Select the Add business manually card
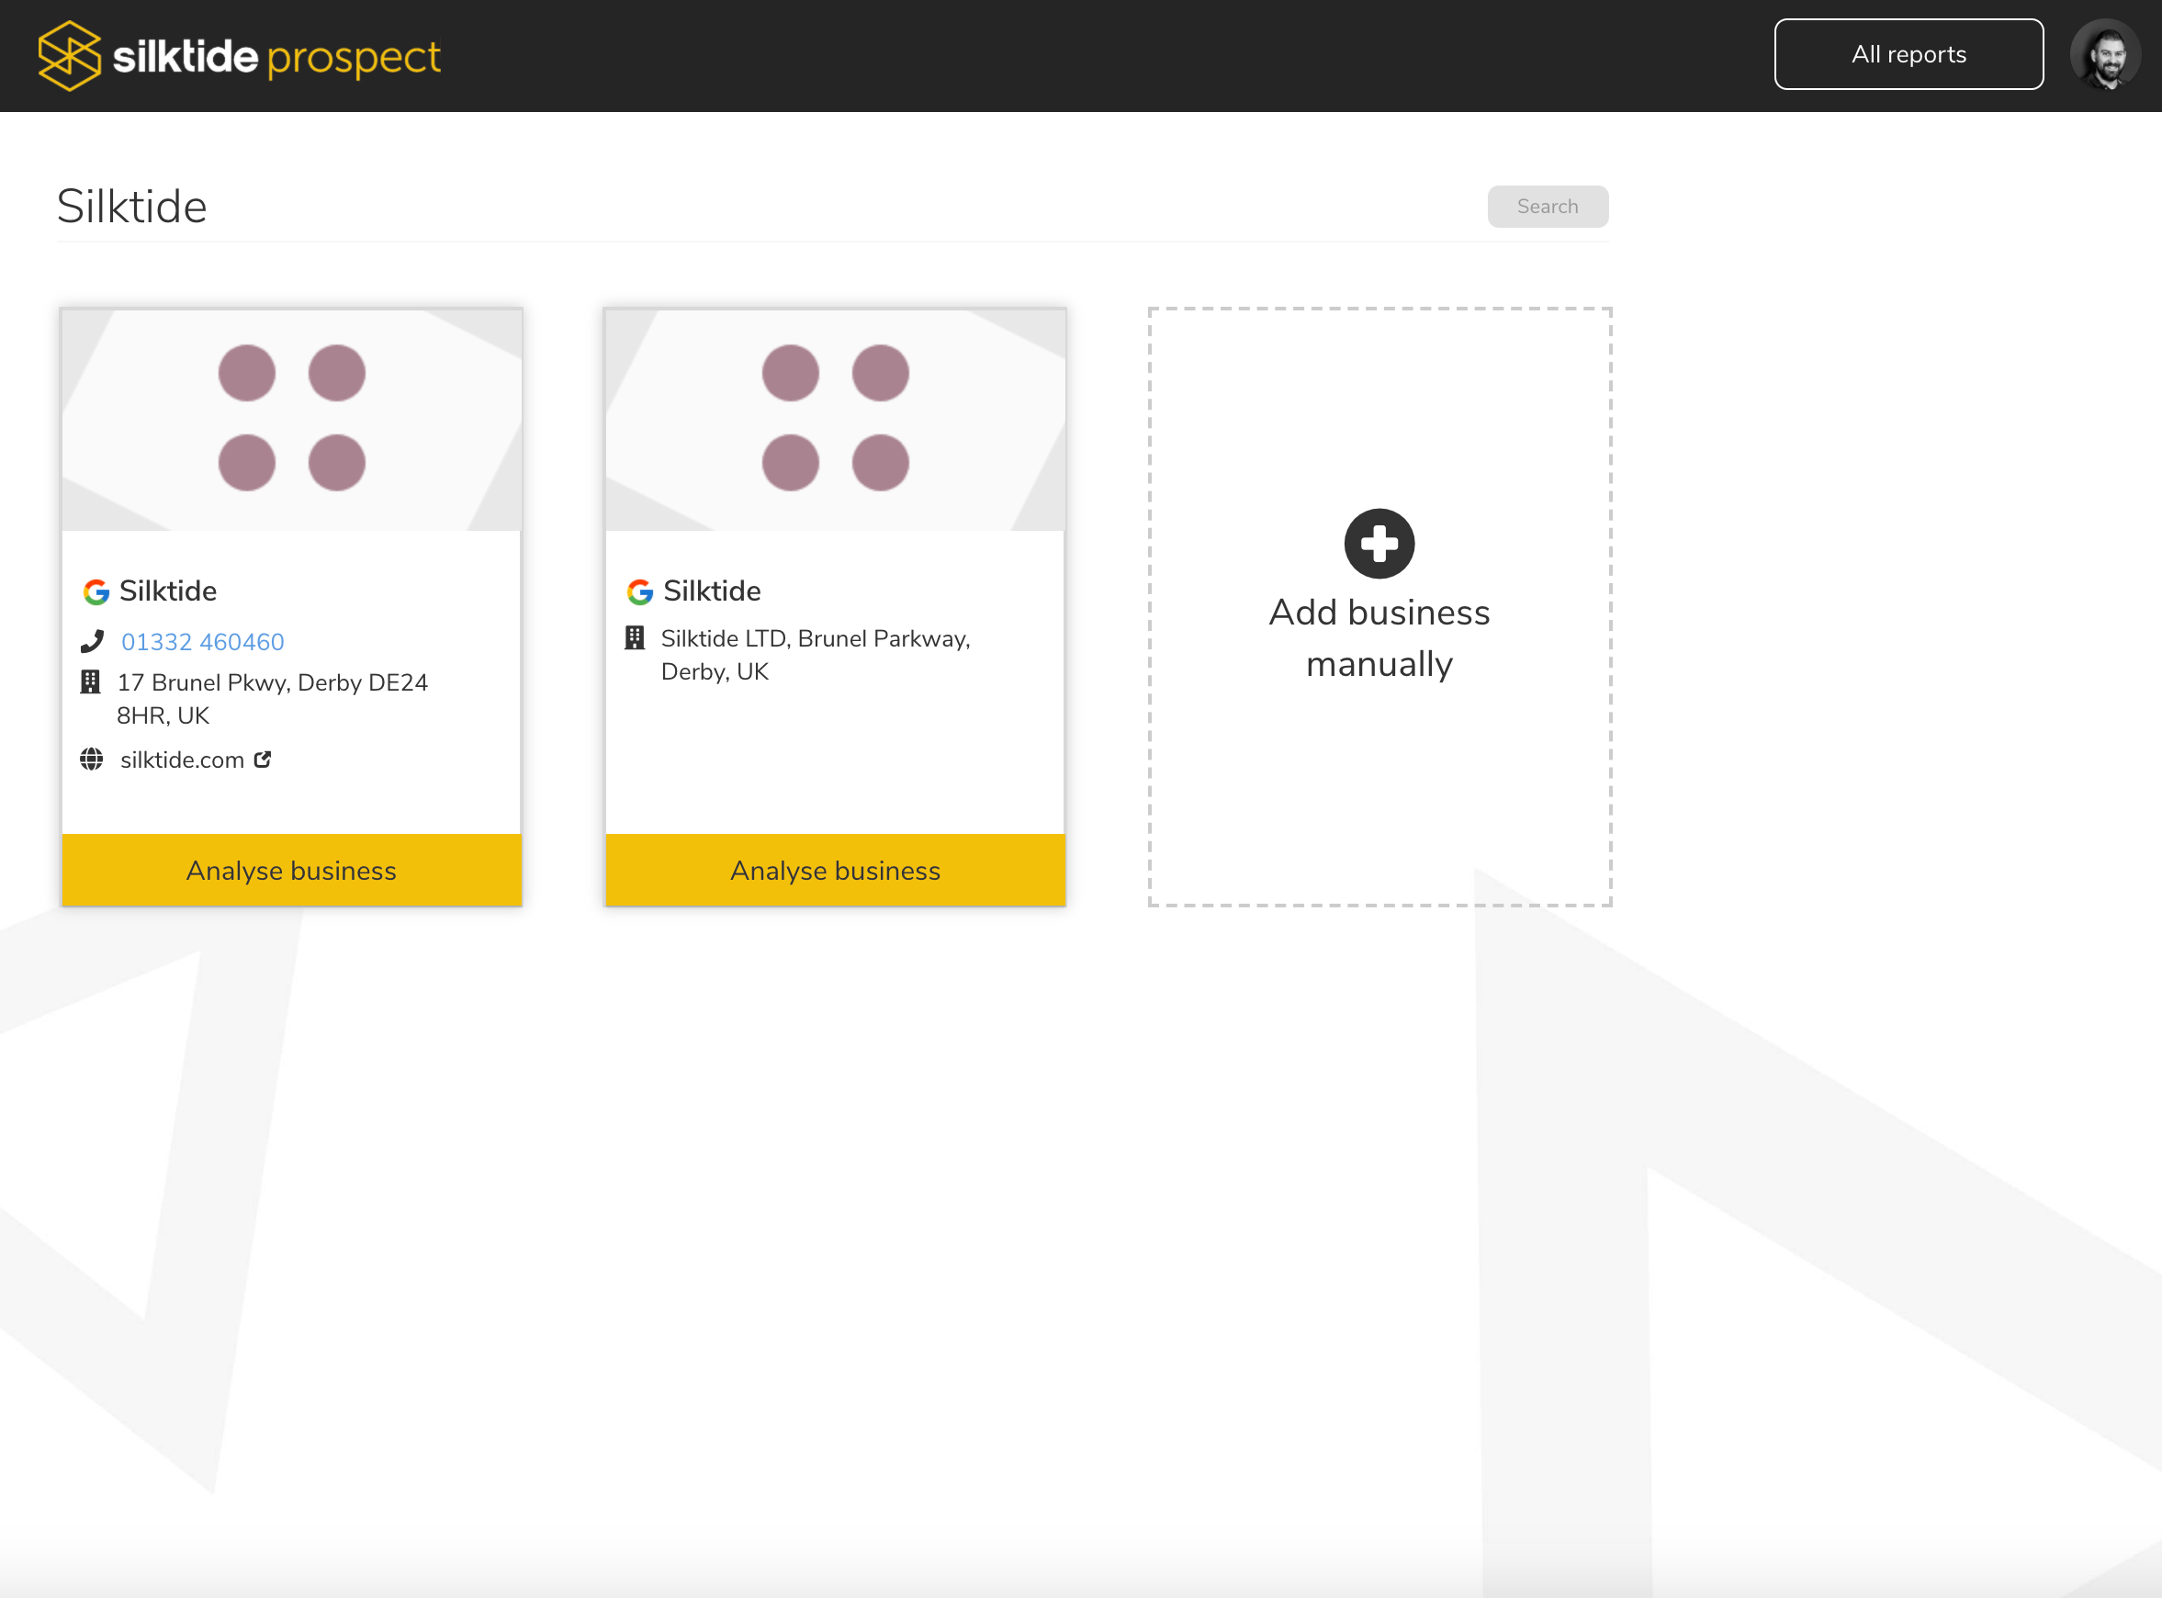Image resolution: width=2162 pixels, height=1598 pixels. pos(1379,606)
